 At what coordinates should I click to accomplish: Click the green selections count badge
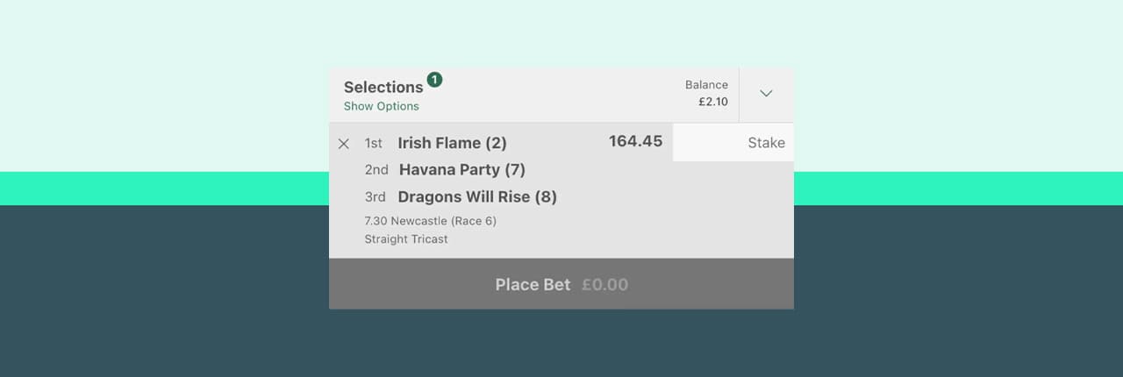pos(434,80)
